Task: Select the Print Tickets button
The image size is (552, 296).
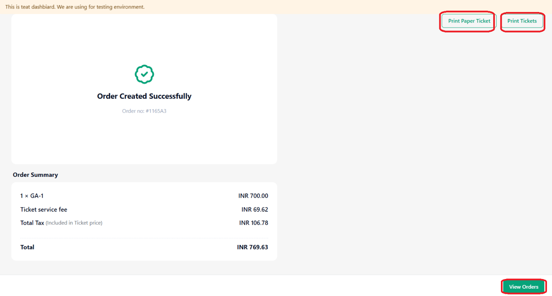Action: click(522, 21)
